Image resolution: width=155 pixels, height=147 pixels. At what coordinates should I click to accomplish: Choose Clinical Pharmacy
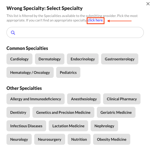[122, 99]
